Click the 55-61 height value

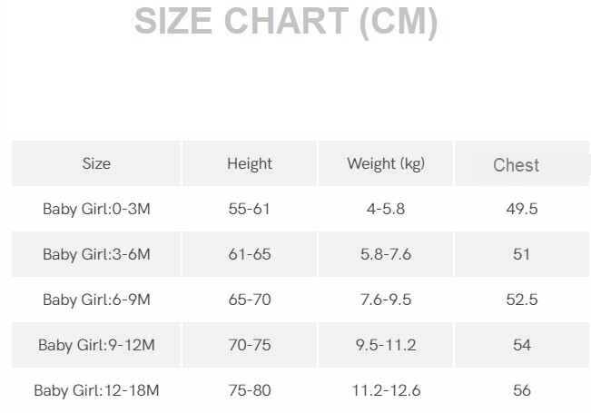[249, 209]
